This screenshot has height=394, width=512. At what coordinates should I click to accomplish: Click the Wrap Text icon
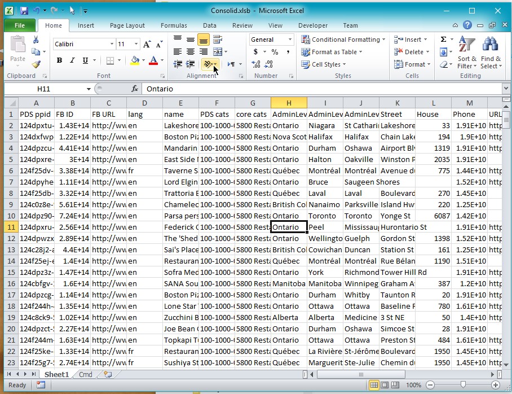(218, 40)
